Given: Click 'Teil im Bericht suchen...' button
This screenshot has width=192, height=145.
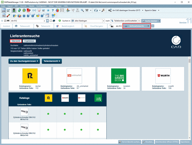Looking at the screenshot, I should click(130, 142).
